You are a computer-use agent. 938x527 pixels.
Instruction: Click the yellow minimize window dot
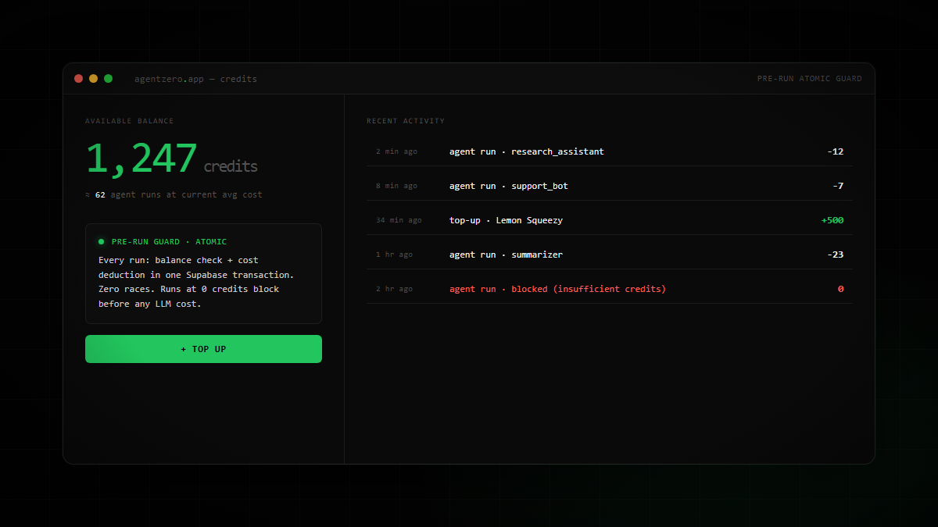click(x=93, y=78)
